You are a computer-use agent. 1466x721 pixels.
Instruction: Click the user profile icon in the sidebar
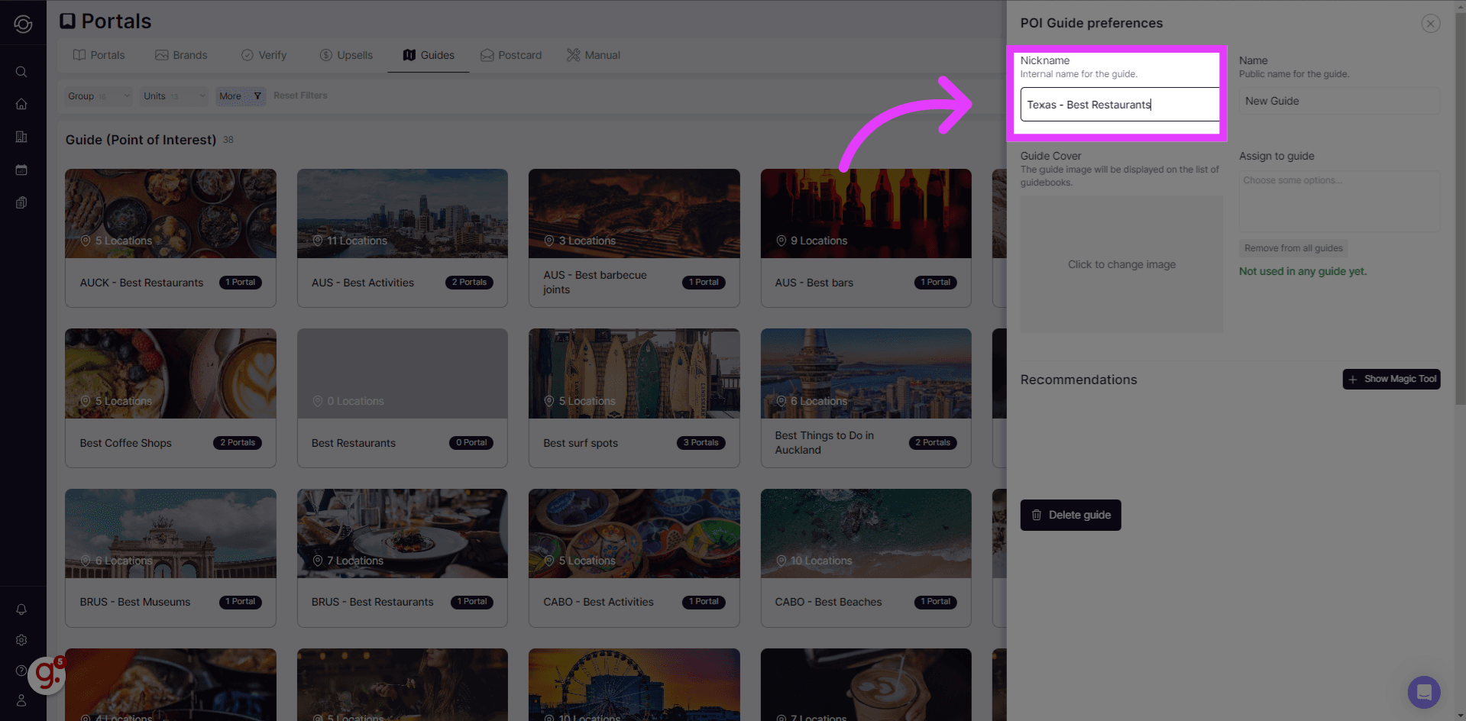pos(21,700)
